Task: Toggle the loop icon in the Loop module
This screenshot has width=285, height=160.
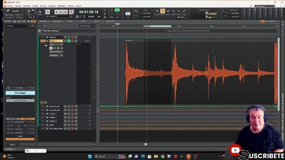Action: pos(136,11)
